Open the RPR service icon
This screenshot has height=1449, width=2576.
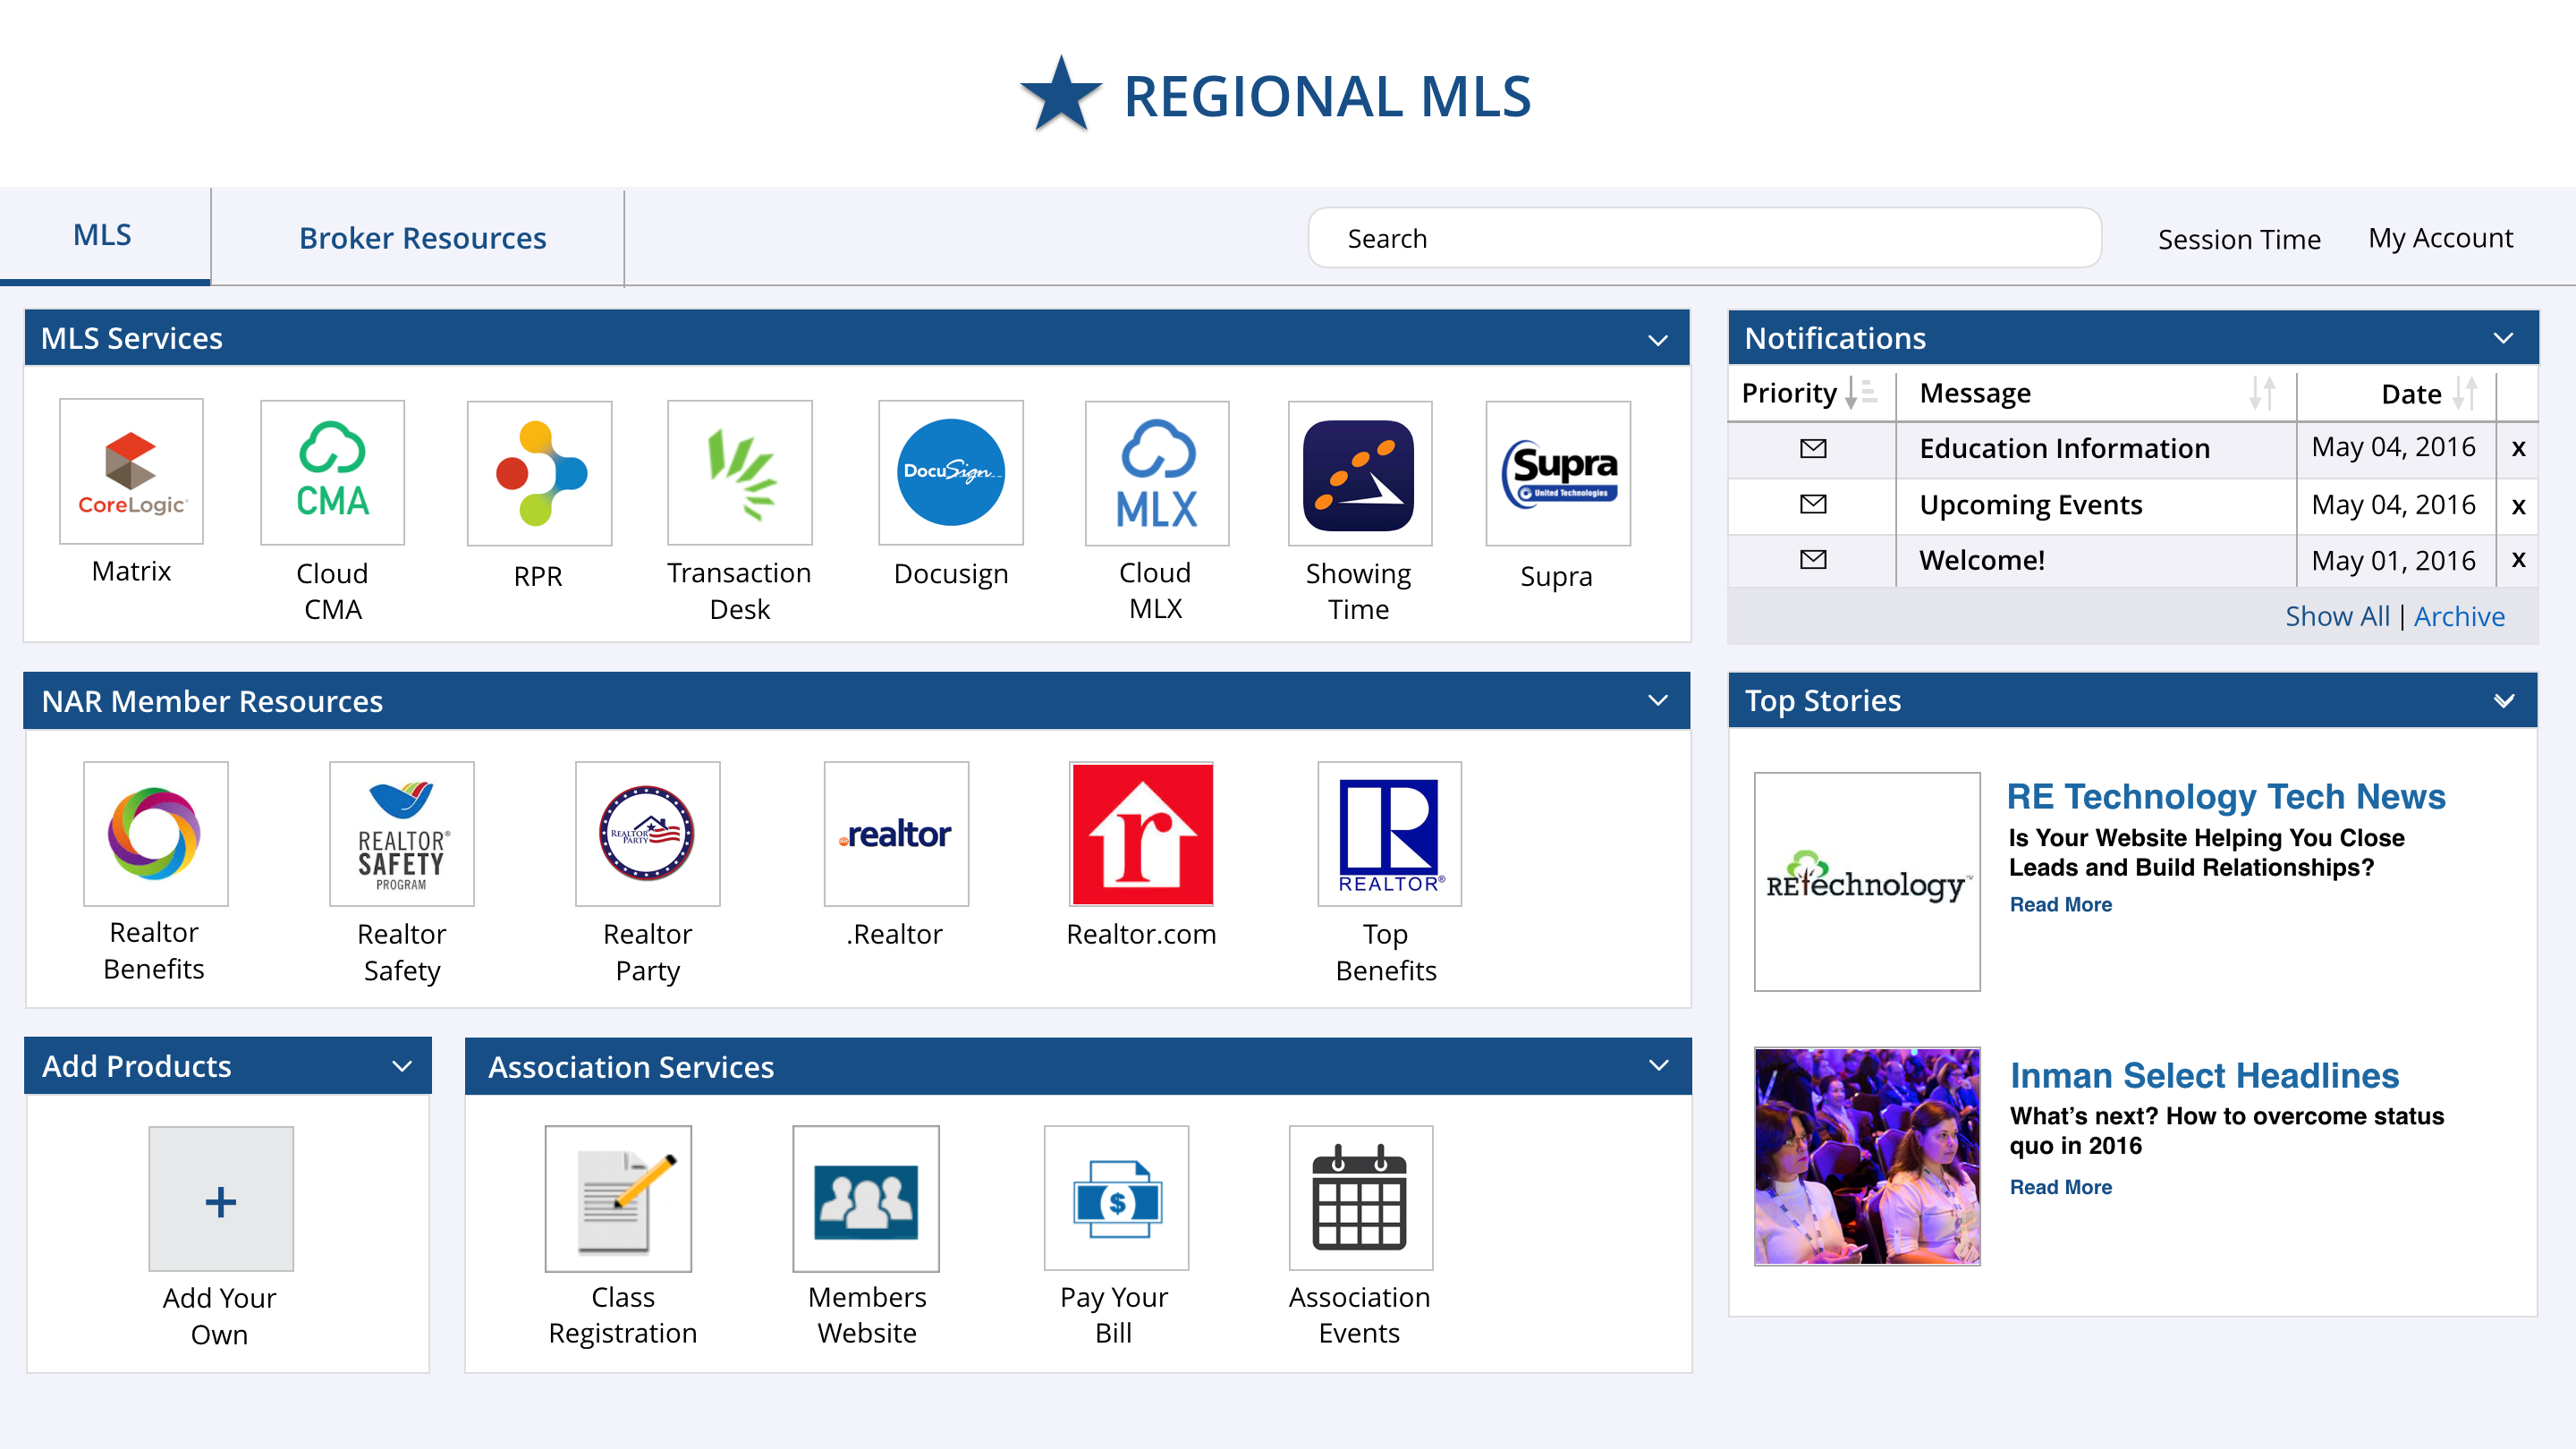click(x=539, y=473)
